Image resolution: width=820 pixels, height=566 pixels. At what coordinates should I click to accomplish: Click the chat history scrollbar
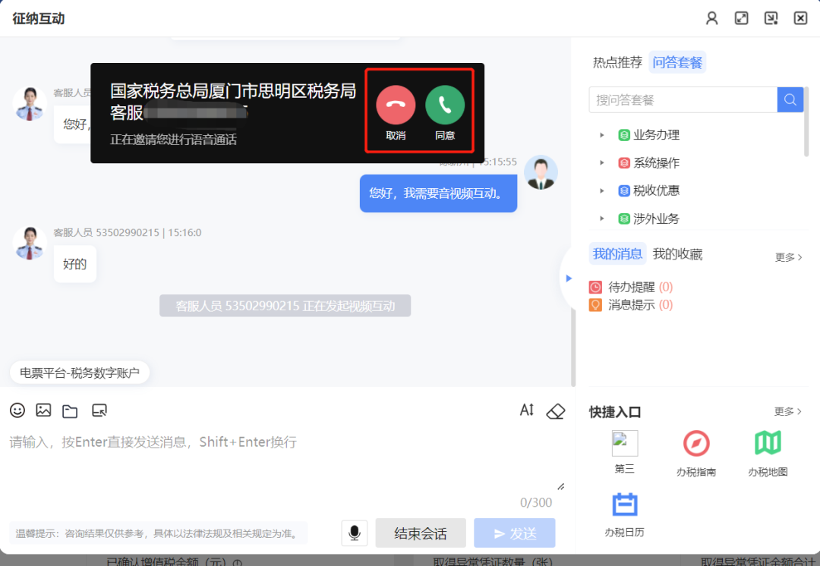point(572,347)
